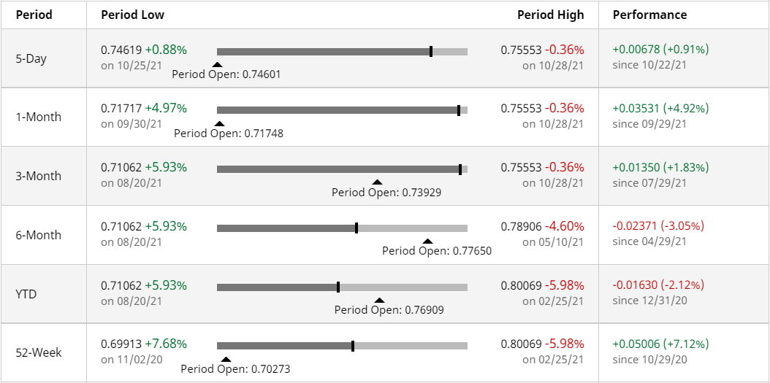Click the YTD range bar
Image resolution: width=770 pixels, height=383 pixels.
(x=343, y=287)
